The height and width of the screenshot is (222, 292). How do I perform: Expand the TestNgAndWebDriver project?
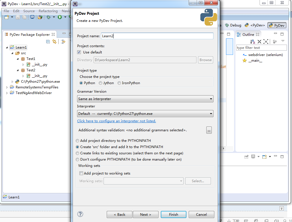tap(7, 93)
